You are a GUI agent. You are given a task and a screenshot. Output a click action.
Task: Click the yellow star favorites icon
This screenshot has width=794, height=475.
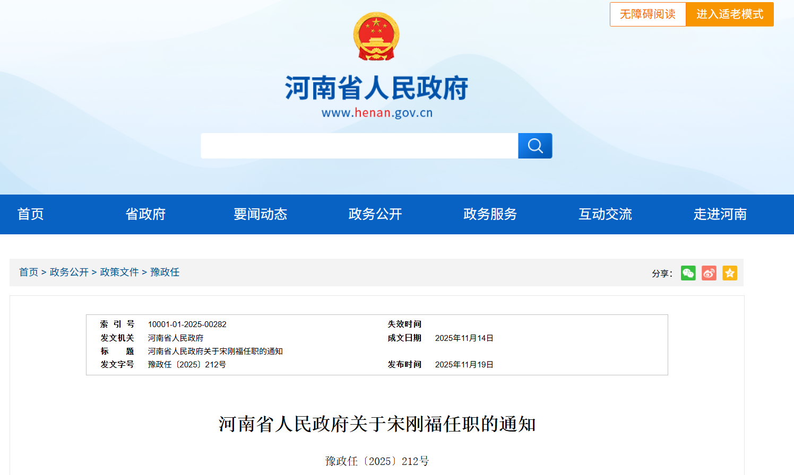[x=730, y=273]
